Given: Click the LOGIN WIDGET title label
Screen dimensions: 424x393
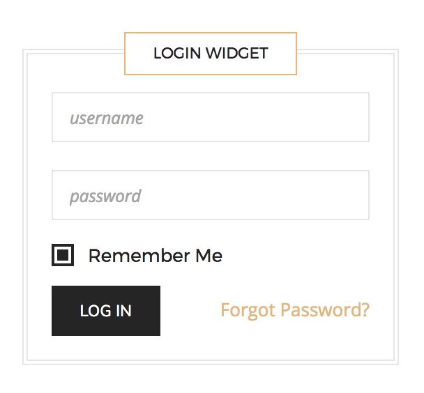Looking at the screenshot, I should (211, 54).
